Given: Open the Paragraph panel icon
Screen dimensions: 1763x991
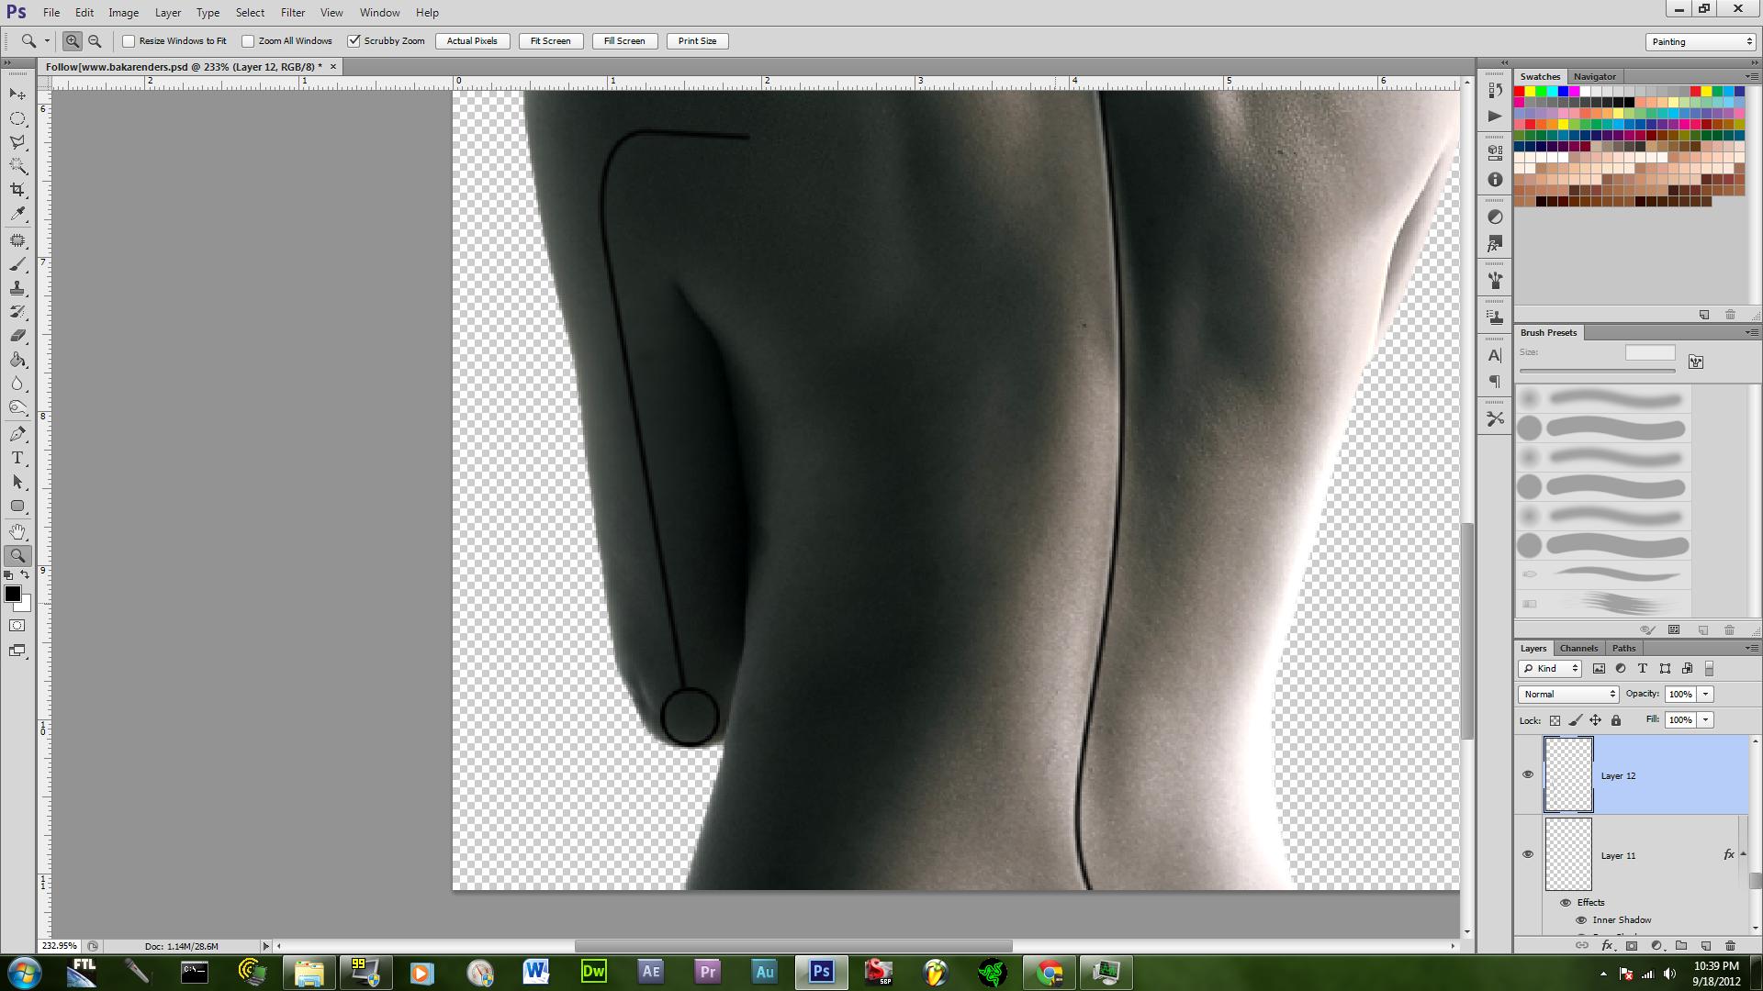Looking at the screenshot, I should [x=1495, y=382].
